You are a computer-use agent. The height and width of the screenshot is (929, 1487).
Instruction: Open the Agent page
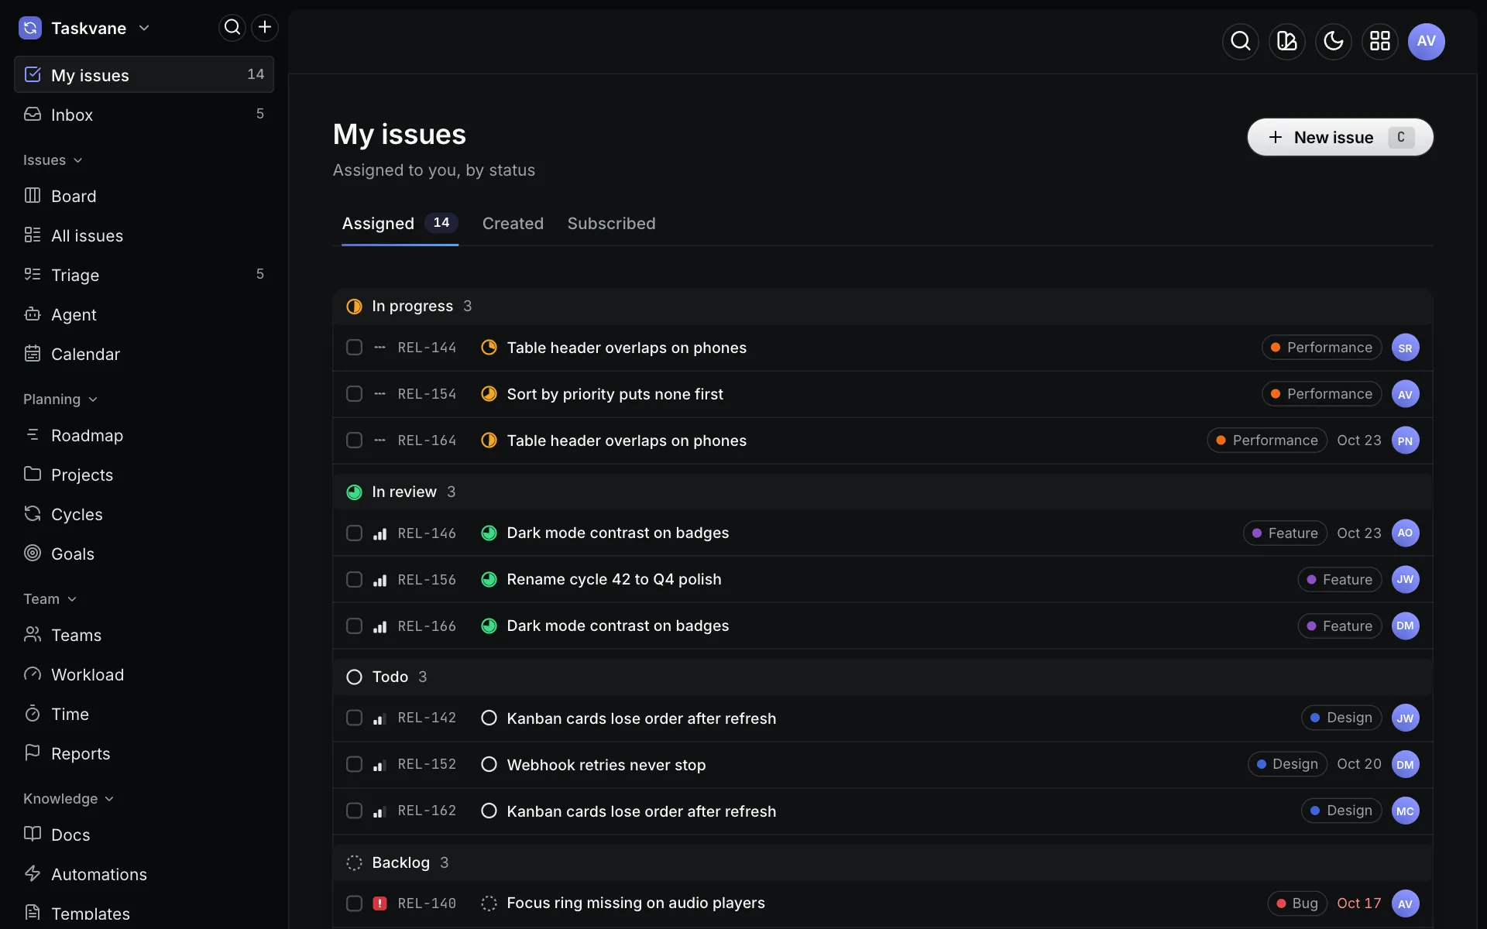[144, 314]
